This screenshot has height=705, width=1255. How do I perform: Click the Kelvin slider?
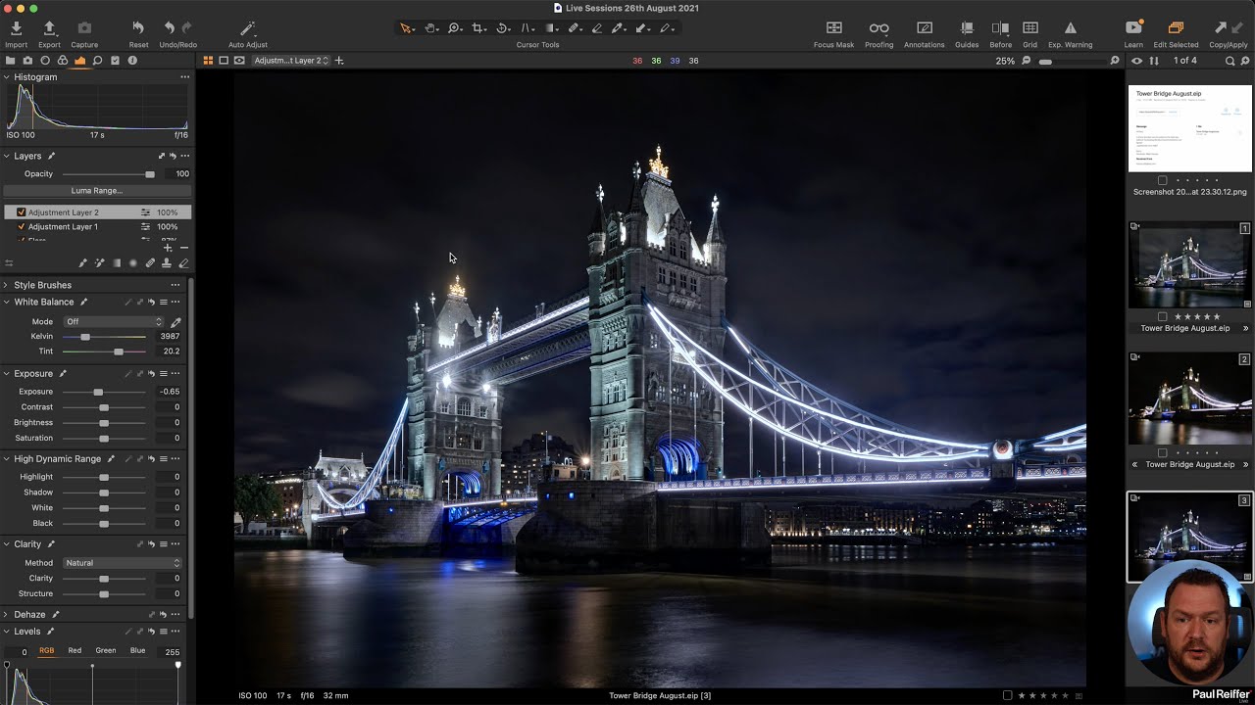105,337
